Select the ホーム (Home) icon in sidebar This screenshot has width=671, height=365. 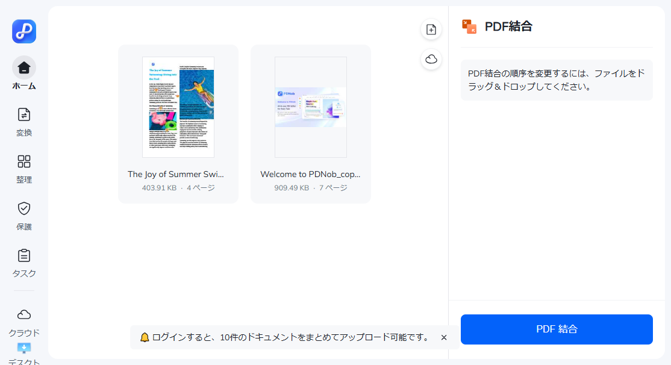coord(24,68)
